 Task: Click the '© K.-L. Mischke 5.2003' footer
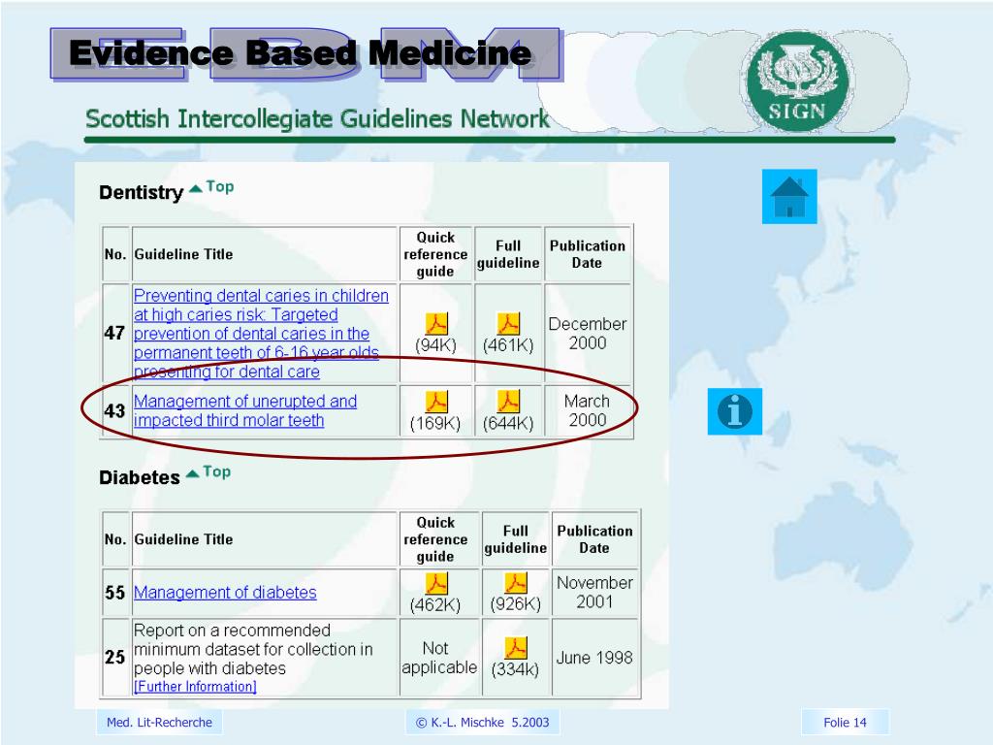coord(483,722)
